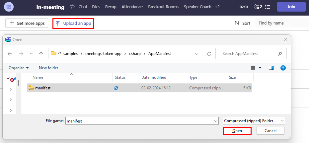The height and width of the screenshot is (143, 309).
Task: Go up one folder level
Action: [x=41, y=54]
